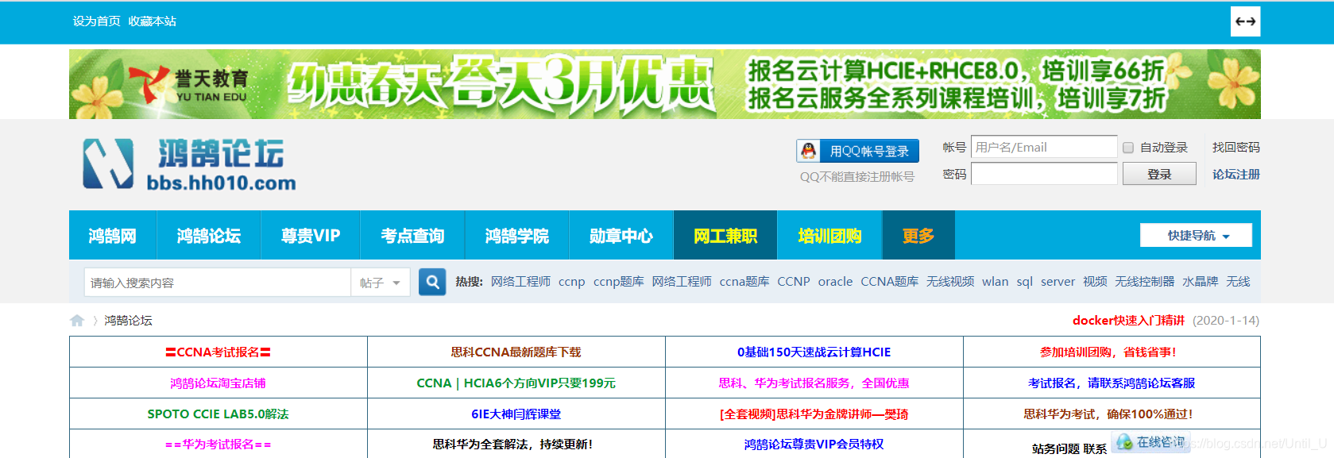
Task: Click hot search term wlan
Action: [x=995, y=282]
